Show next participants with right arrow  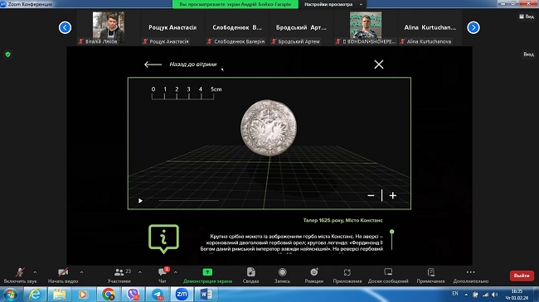(x=473, y=27)
